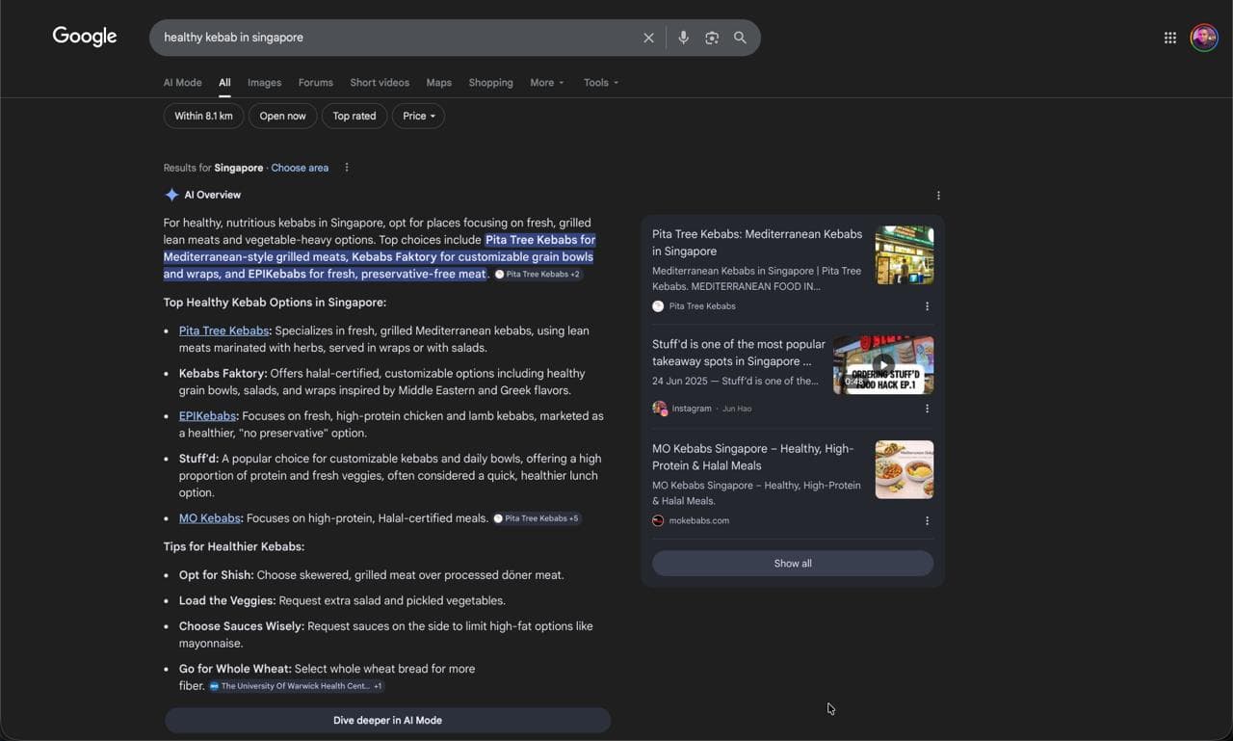Click the University Of Warwick Health source chip
The image size is (1233, 741).
click(297, 686)
